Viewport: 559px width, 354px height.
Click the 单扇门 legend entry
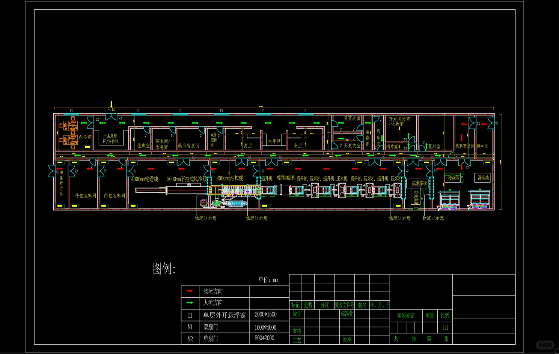tap(211, 338)
